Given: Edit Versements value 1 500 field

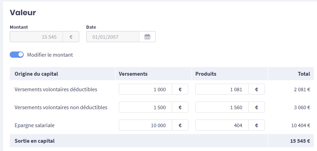Looking at the screenshot, I should coord(145,107).
